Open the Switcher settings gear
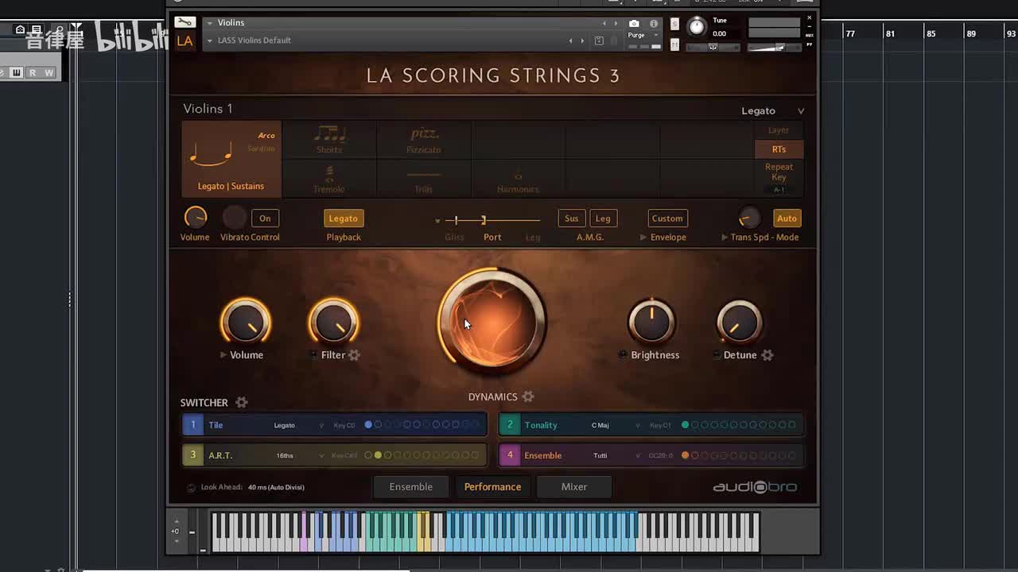1018x572 pixels. [x=241, y=403]
